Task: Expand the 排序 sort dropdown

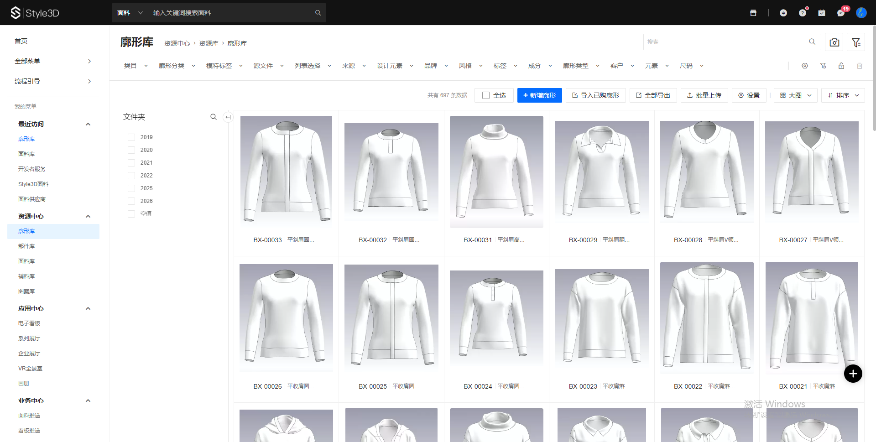Action: (843, 95)
